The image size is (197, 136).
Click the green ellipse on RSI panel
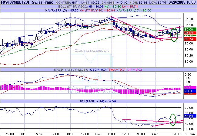click(173, 120)
